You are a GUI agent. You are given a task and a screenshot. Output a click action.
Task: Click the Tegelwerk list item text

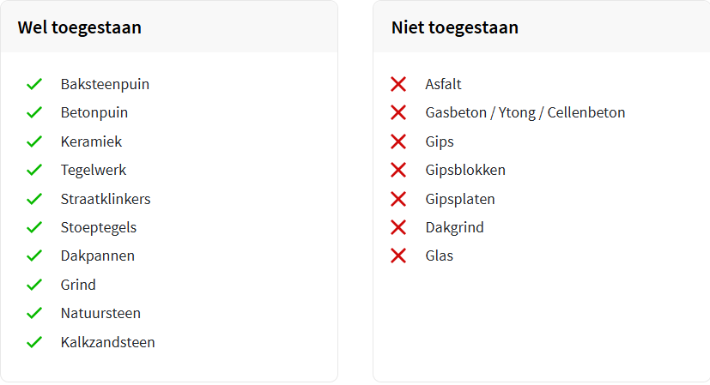click(x=94, y=170)
